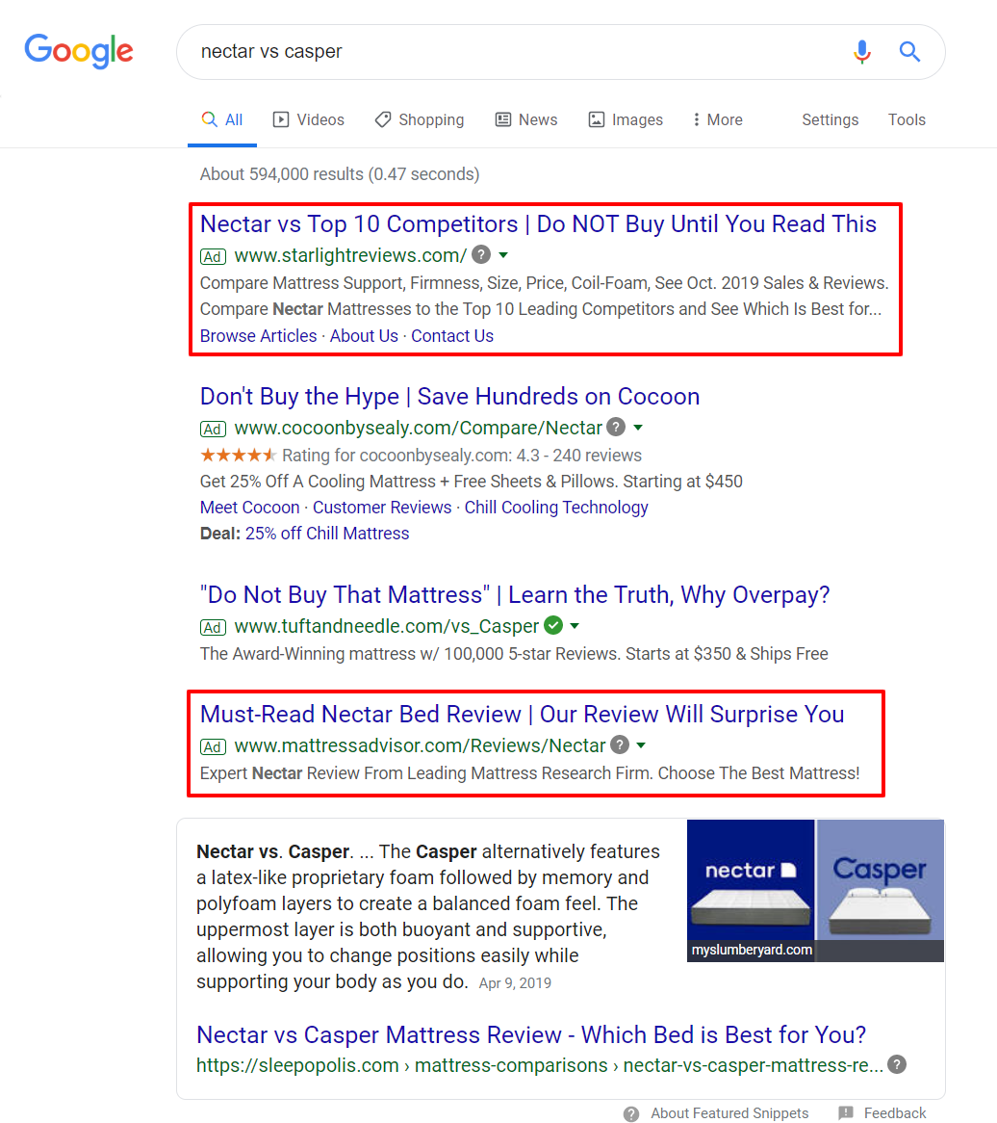
Task: Expand dropdown arrow next to mattressadvisor.com/Reviews/Nectar
Action: point(641,744)
